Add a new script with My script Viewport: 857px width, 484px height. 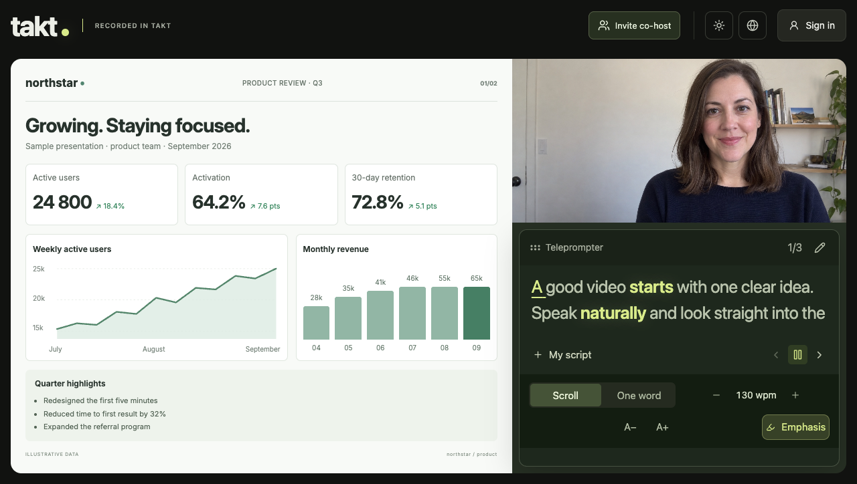coord(562,355)
